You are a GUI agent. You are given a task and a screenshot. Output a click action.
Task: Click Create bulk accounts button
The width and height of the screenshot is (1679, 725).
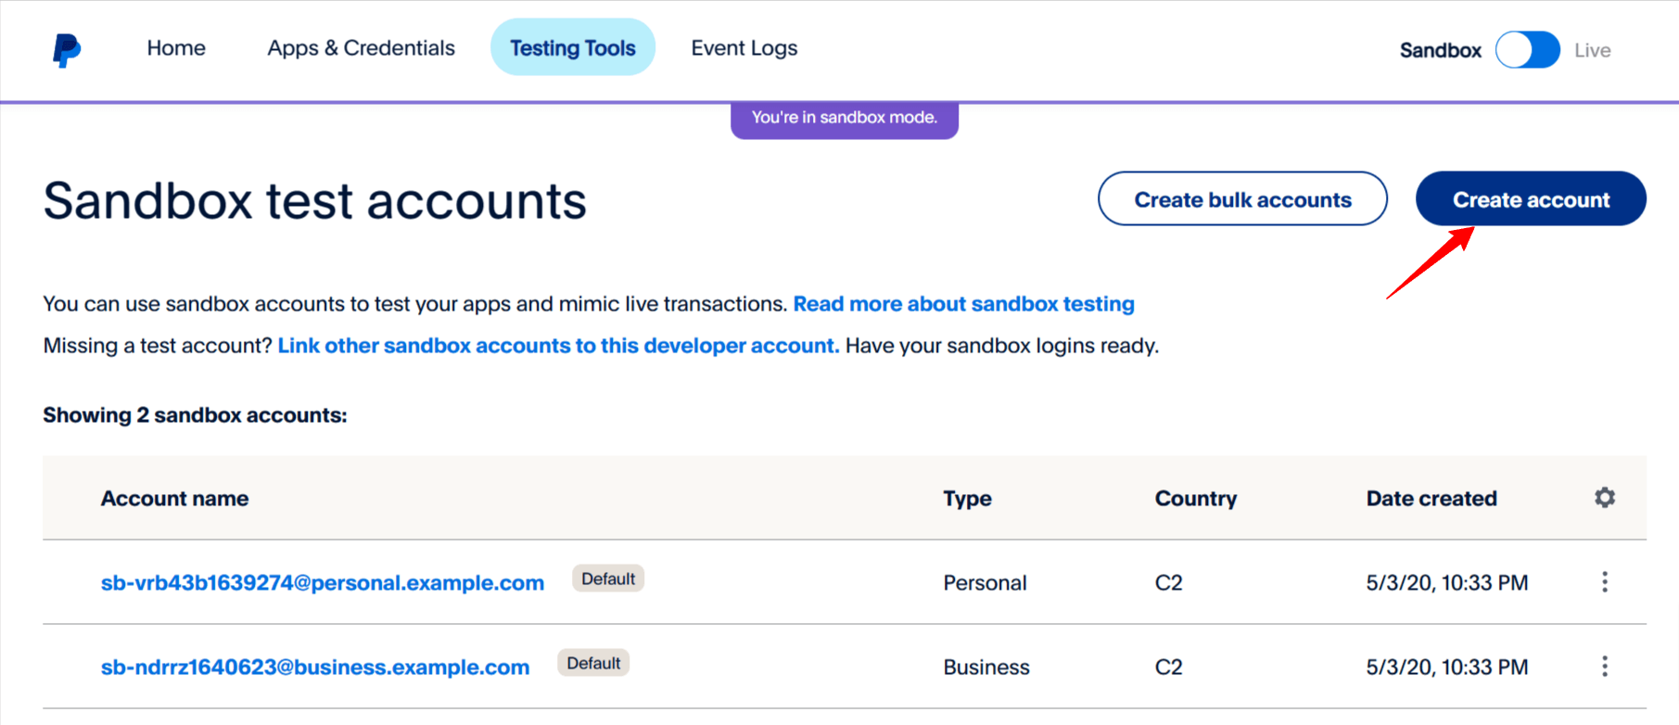click(1242, 199)
